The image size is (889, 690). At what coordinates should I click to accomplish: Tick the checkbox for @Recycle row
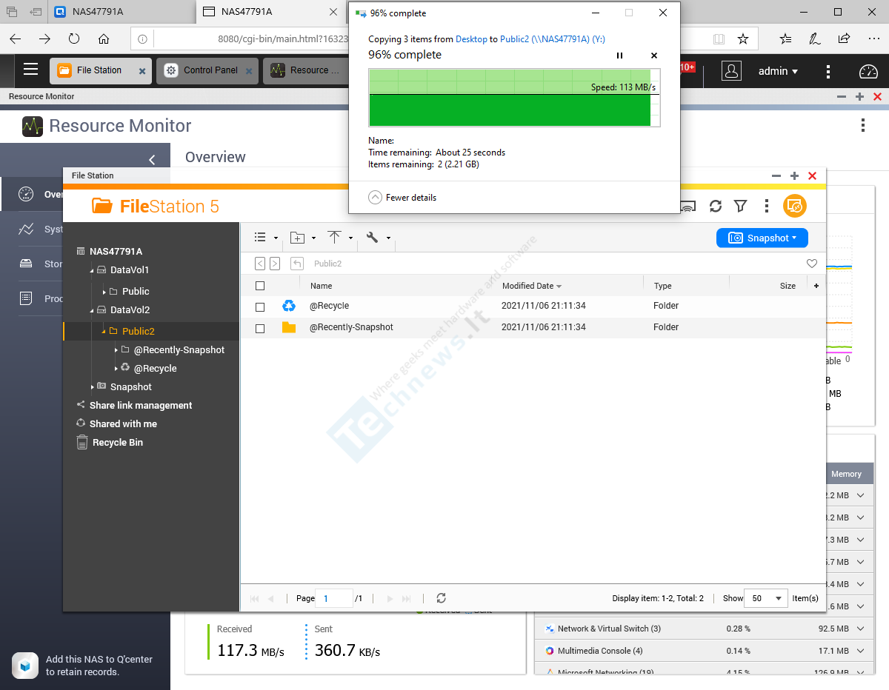click(260, 307)
